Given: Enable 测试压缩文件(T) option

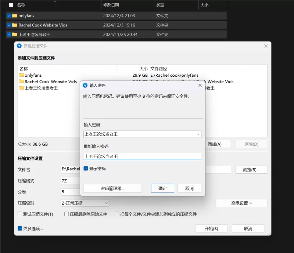Looking at the screenshot, I should [x=20, y=214].
